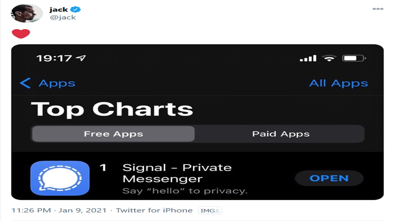Click jack's profile avatar picture
The height and width of the screenshot is (221, 394).
pos(27,13)
